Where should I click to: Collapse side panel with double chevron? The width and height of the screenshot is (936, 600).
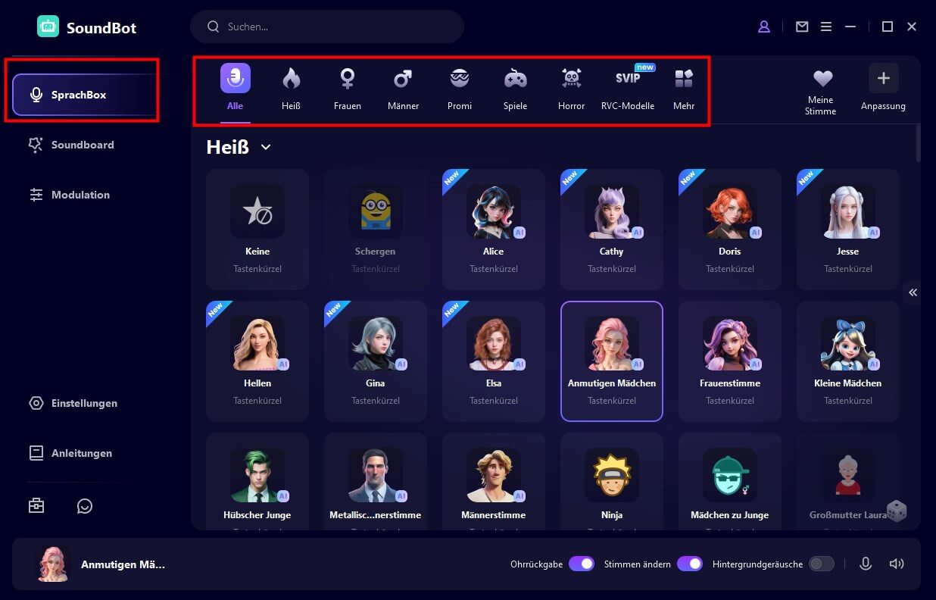(913, 292)
